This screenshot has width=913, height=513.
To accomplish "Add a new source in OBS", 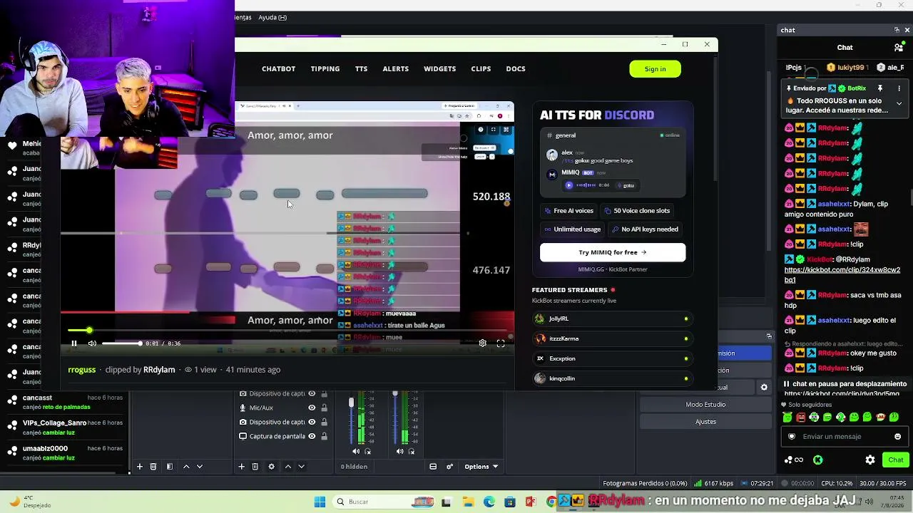I will click(x=242, y=467).
